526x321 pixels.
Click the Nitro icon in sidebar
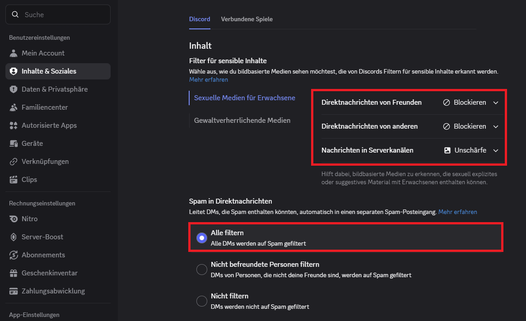point(14,219)
